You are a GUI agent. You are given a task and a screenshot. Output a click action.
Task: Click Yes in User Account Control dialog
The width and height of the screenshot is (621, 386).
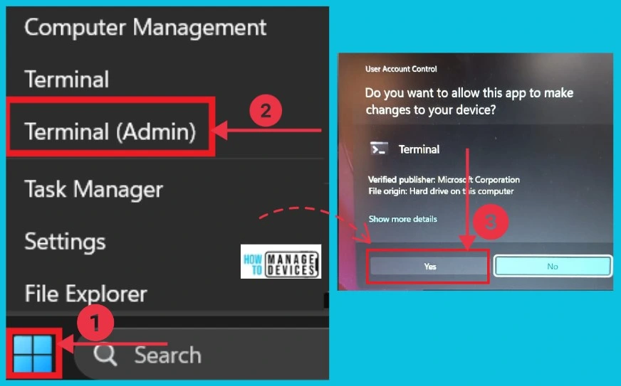tap(429, 267)
